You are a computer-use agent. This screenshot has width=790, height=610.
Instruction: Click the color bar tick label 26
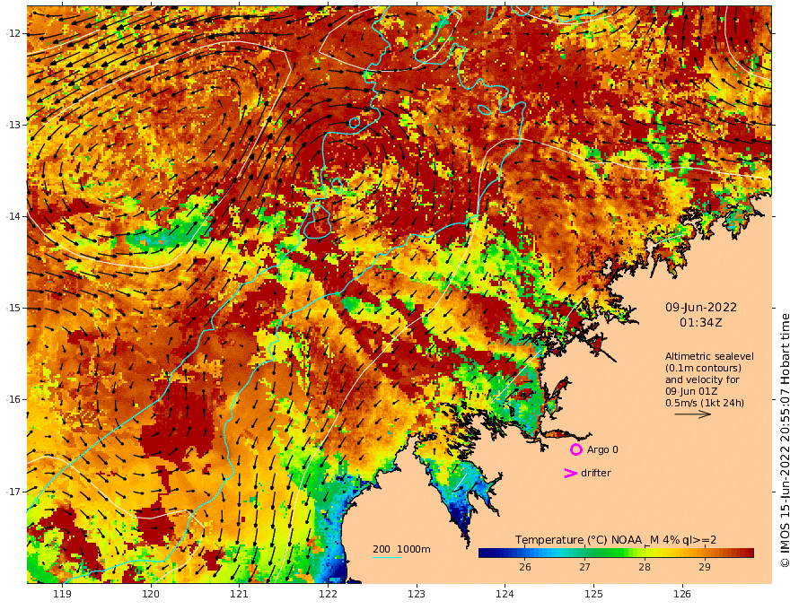pos(525,567)
